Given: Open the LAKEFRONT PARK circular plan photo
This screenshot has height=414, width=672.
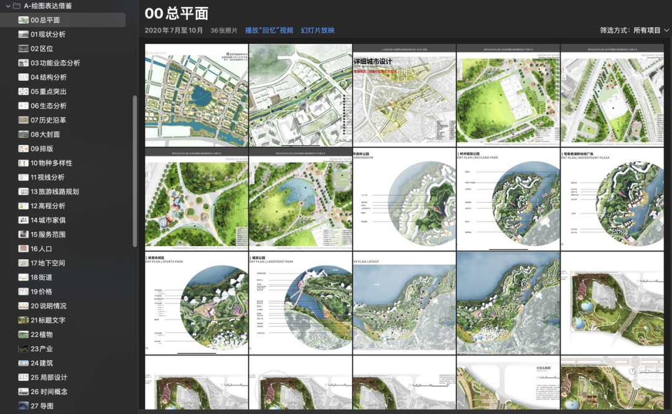Looking at the screenshot, I should point(301,303).
